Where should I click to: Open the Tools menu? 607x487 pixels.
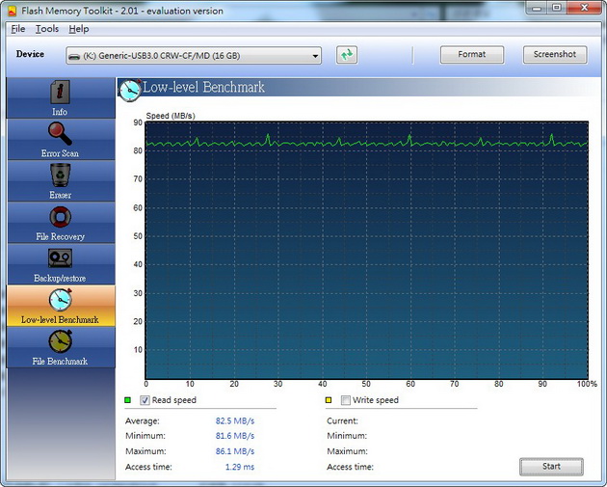(47, 29)
